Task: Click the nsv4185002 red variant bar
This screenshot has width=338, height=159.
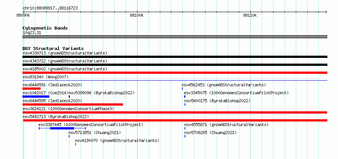Action: pos(175,73)
